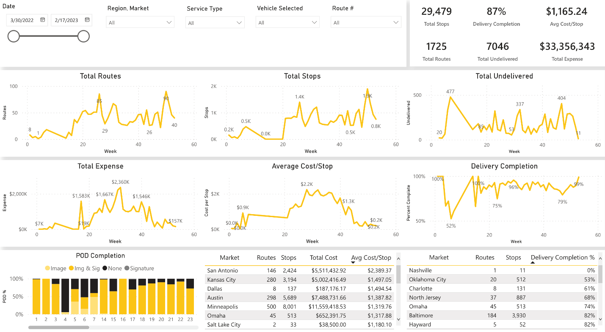
Task: Click scroll-down arrow in market cost table
Action: (x=398, y=319)
